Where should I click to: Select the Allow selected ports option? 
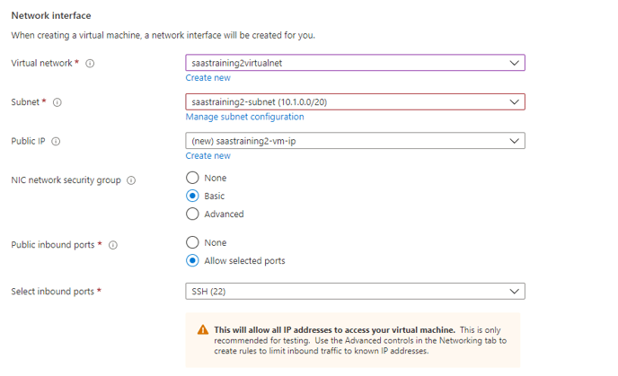[x=192, y=261]
